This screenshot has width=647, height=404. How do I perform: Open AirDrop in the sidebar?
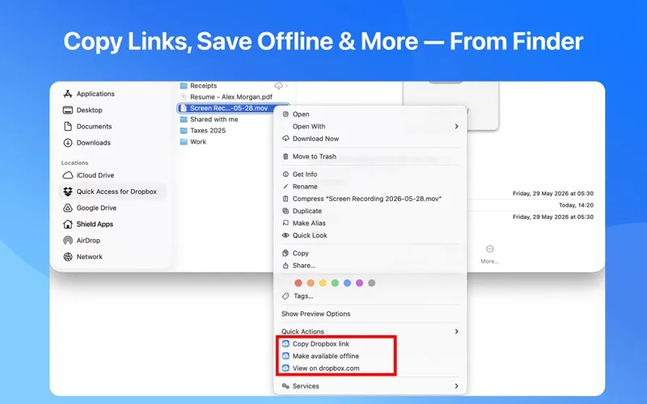(x=82, y=240)
